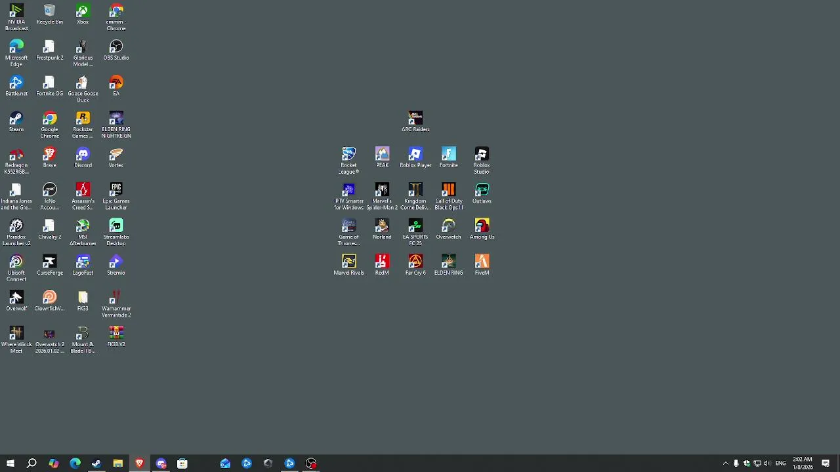
Task: Select the TcNo Account Switcher desktop icon
Action: pos(50,197)
